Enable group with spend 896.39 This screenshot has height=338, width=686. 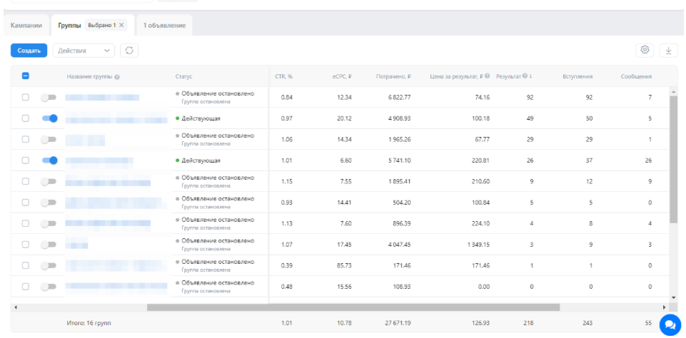coord(49,223)
